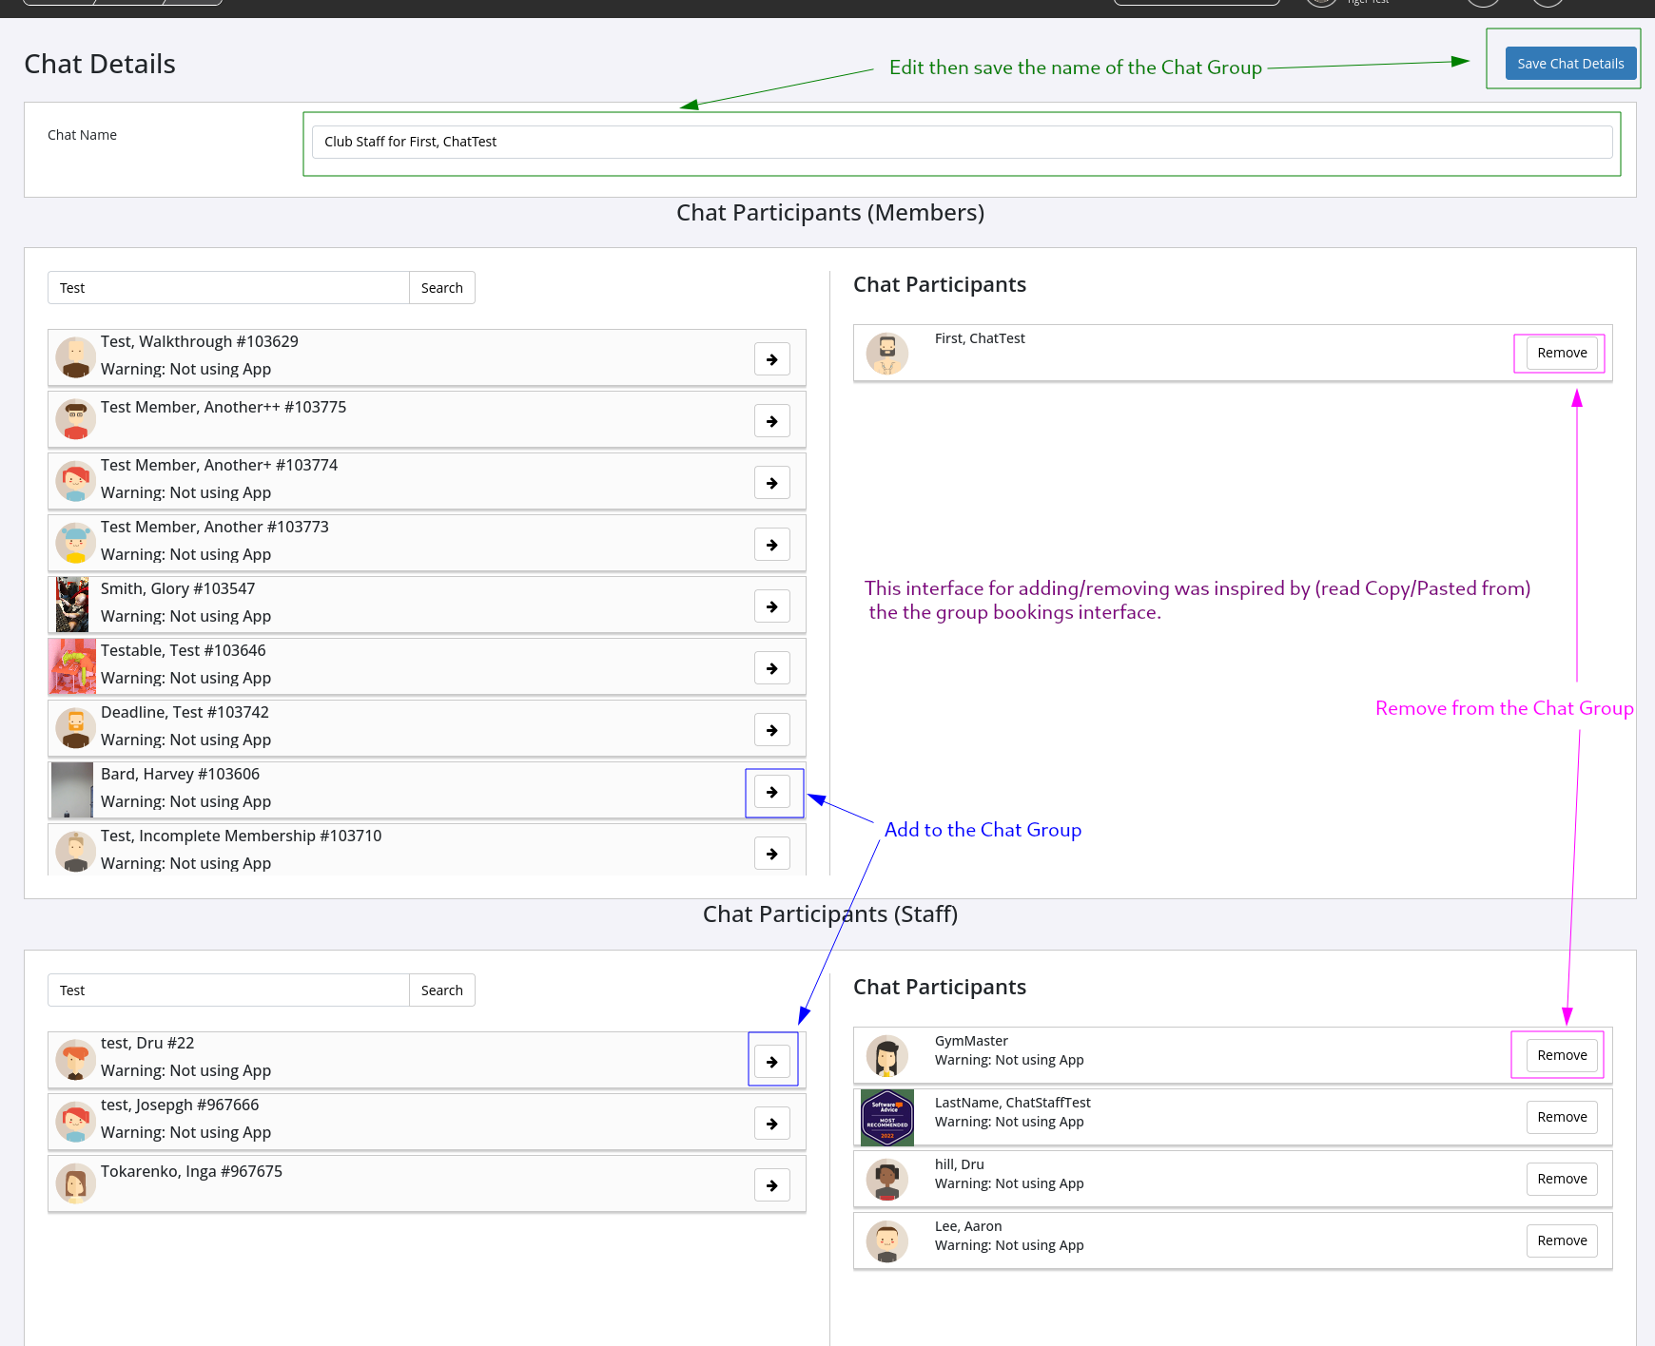
Task: Add Tokarenko, Inga #967675 to chat
Action: coord(771,1185)
